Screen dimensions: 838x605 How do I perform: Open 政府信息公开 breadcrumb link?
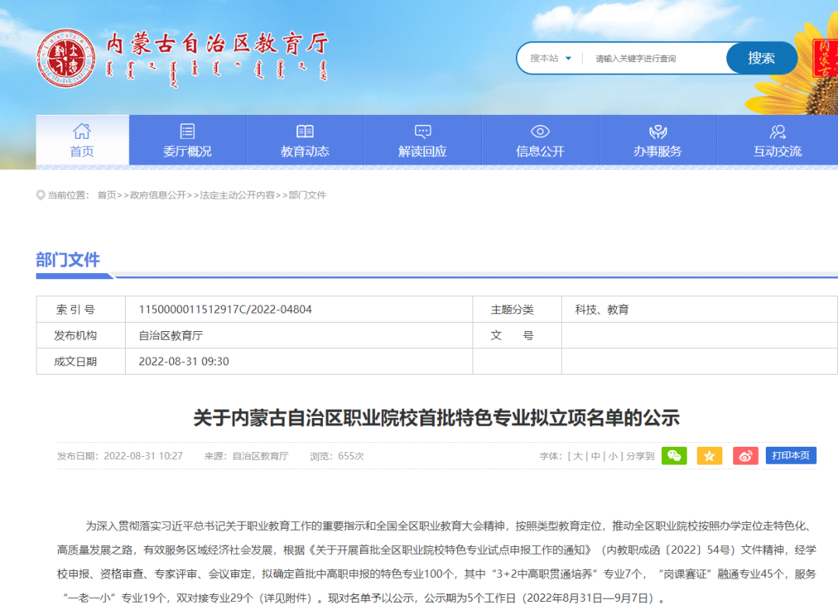pos(158,195)
